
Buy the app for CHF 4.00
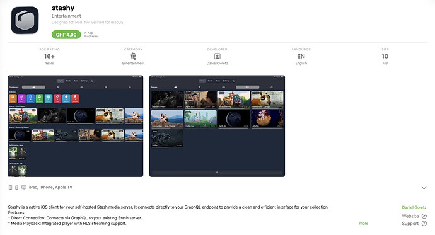[66, 35]
